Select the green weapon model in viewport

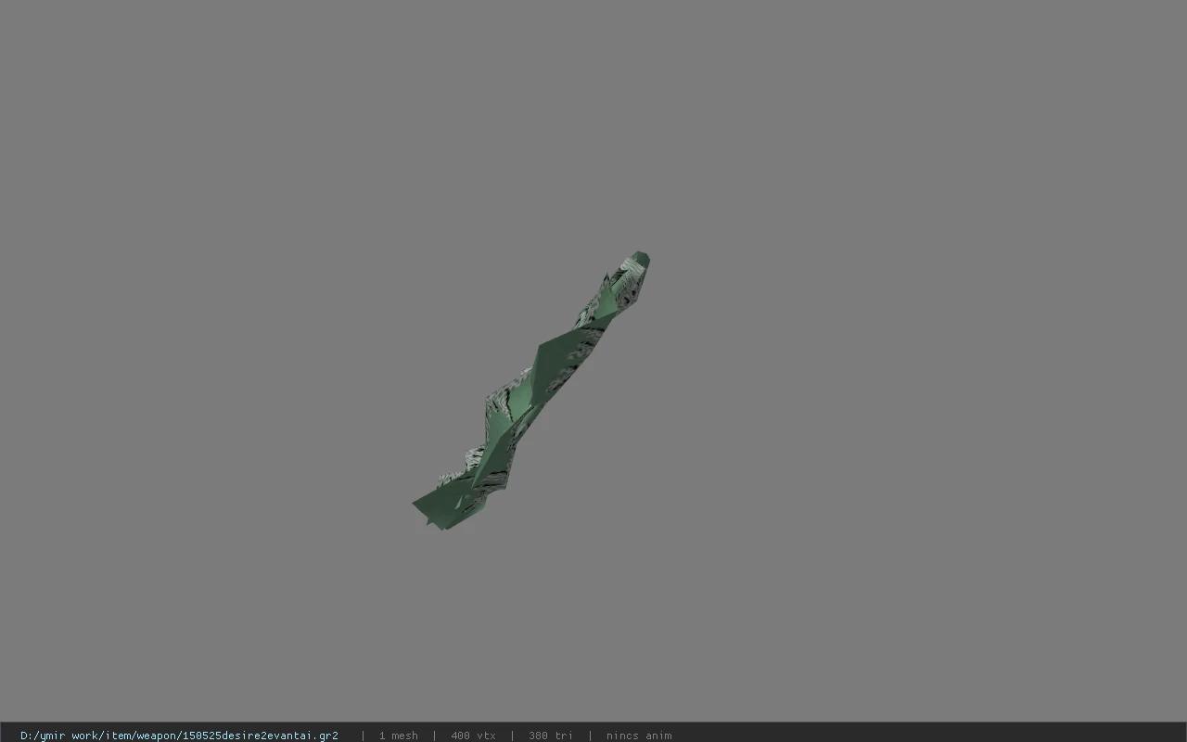[533, 390]
